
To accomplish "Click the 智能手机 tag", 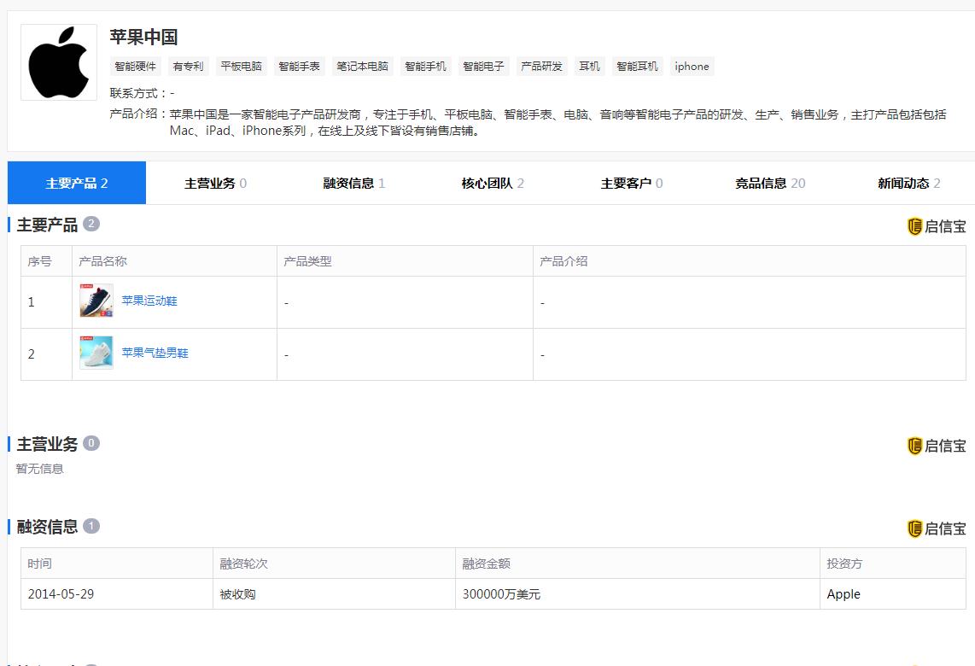I will pyautogui.click(x=425, y=67).
